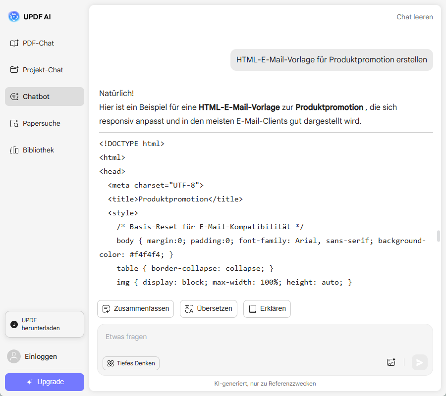This screenshot has width=446, height=396.
Task: Click the Erklären button
Action: [267, 309]
